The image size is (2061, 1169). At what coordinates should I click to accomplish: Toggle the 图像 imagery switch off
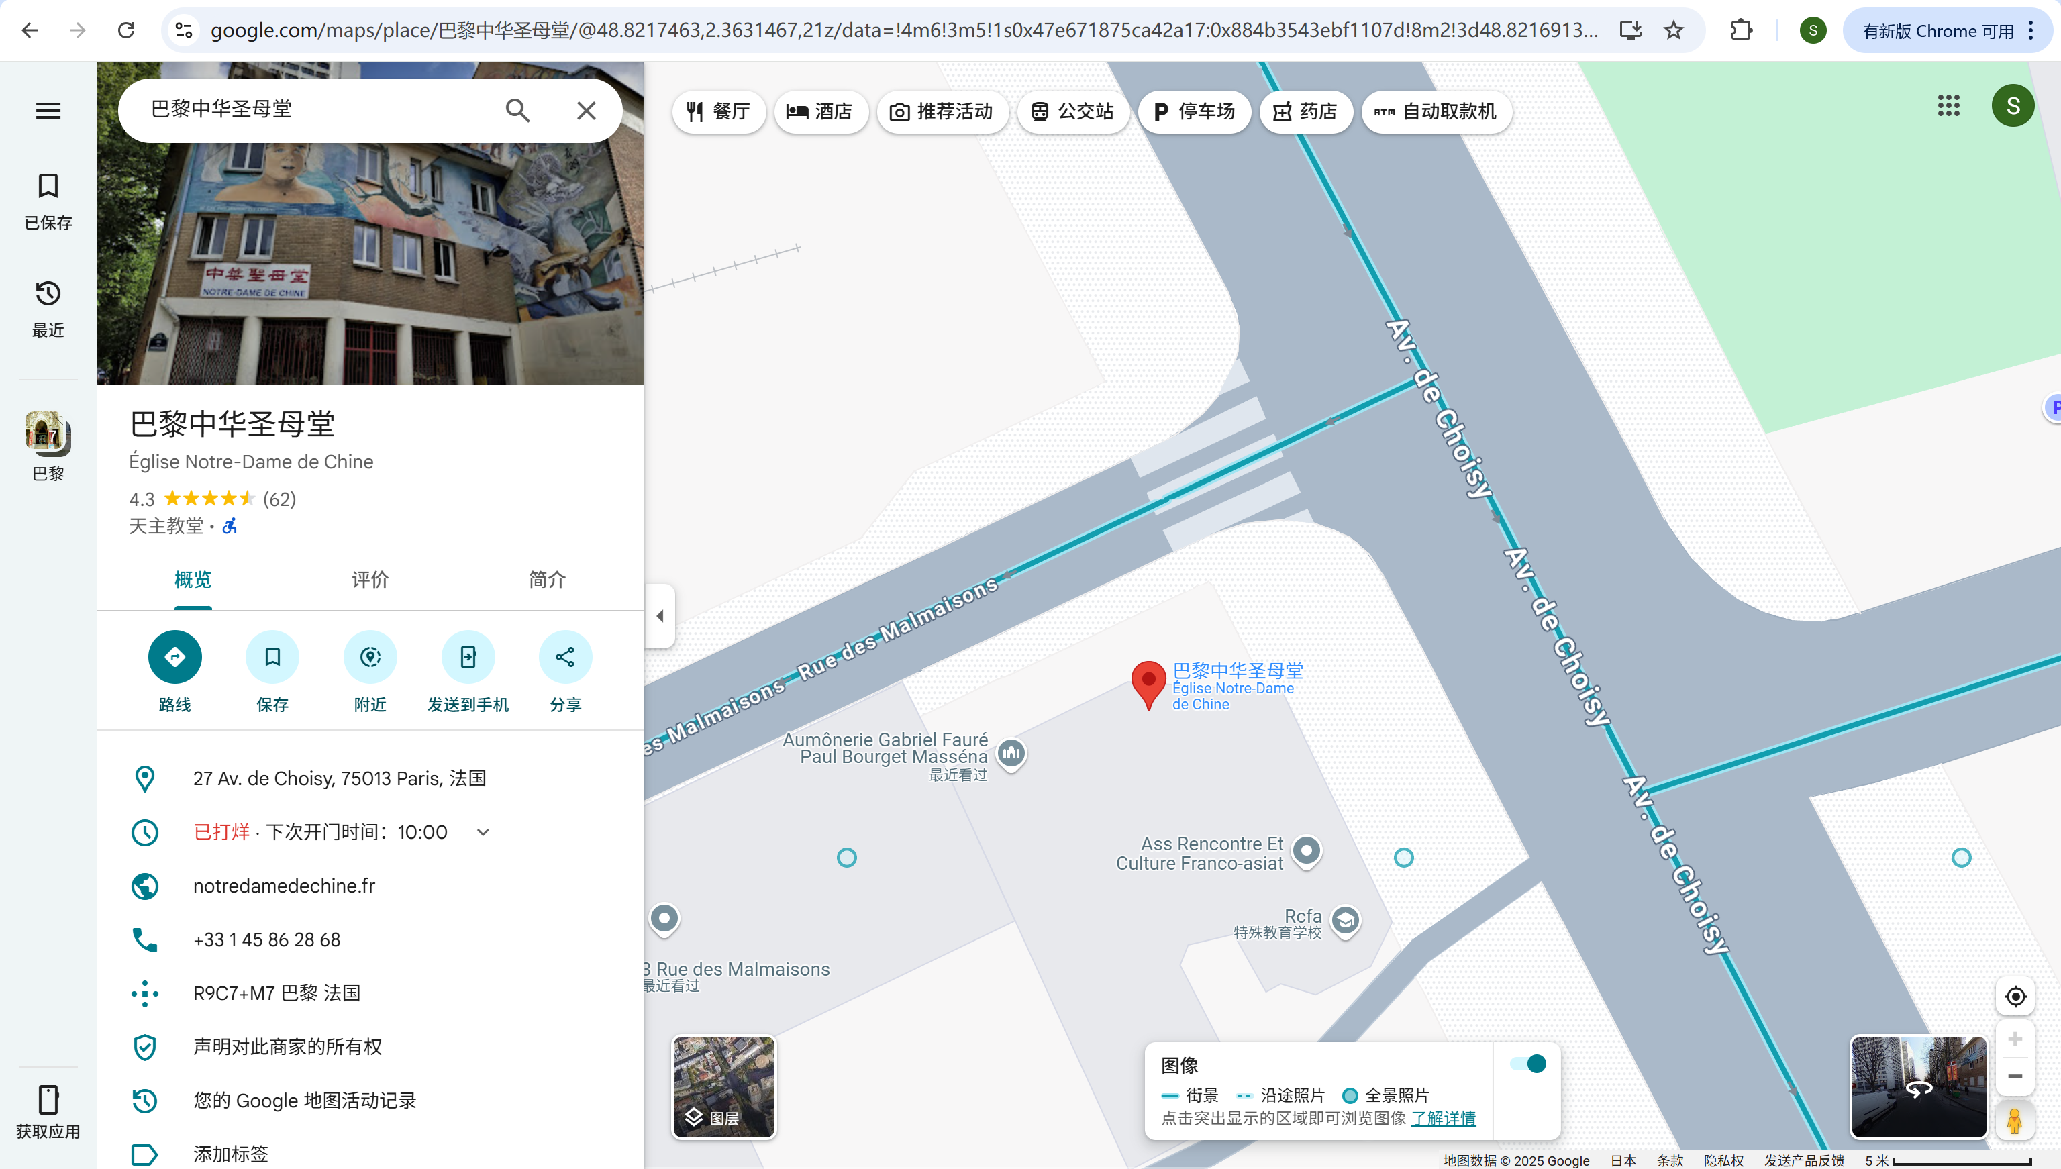1528,1064
